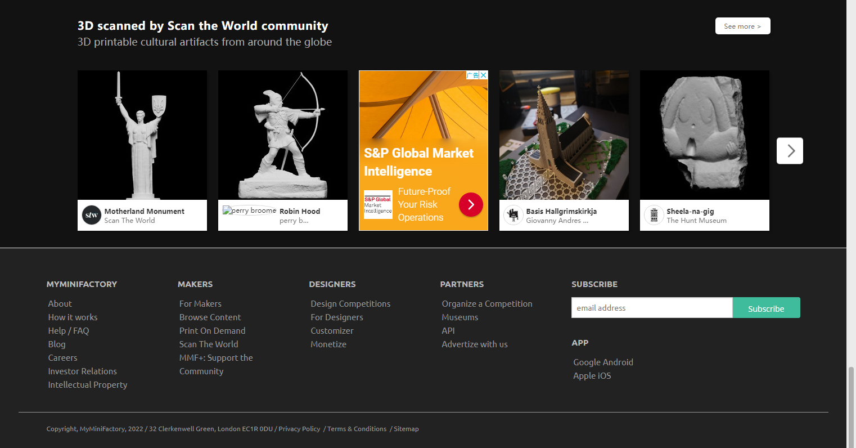Click the Scan The World avatar icon
This screenshot has width=856, height=448.
[x=92, y=215]
